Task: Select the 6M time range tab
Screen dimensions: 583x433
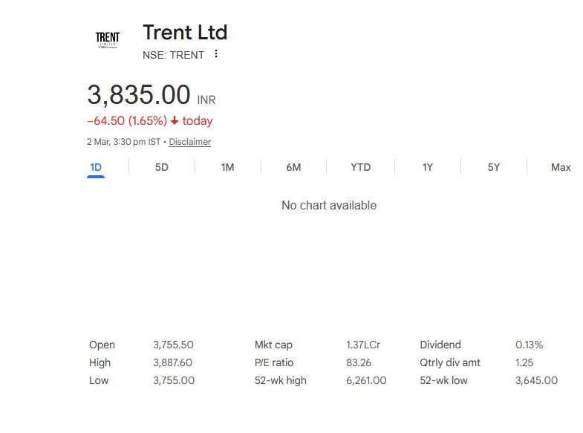Action: 293,167
